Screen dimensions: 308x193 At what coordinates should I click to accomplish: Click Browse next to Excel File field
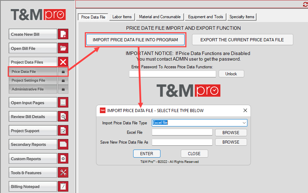(231, 132)
